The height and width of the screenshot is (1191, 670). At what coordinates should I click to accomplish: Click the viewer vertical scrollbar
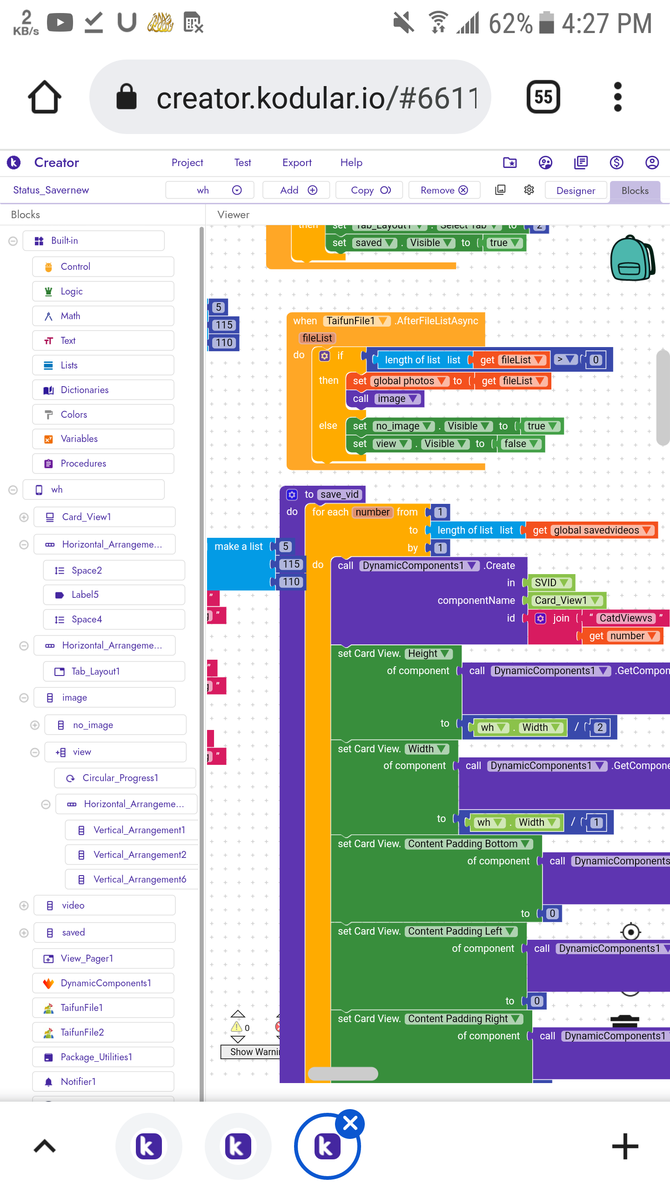662,398
